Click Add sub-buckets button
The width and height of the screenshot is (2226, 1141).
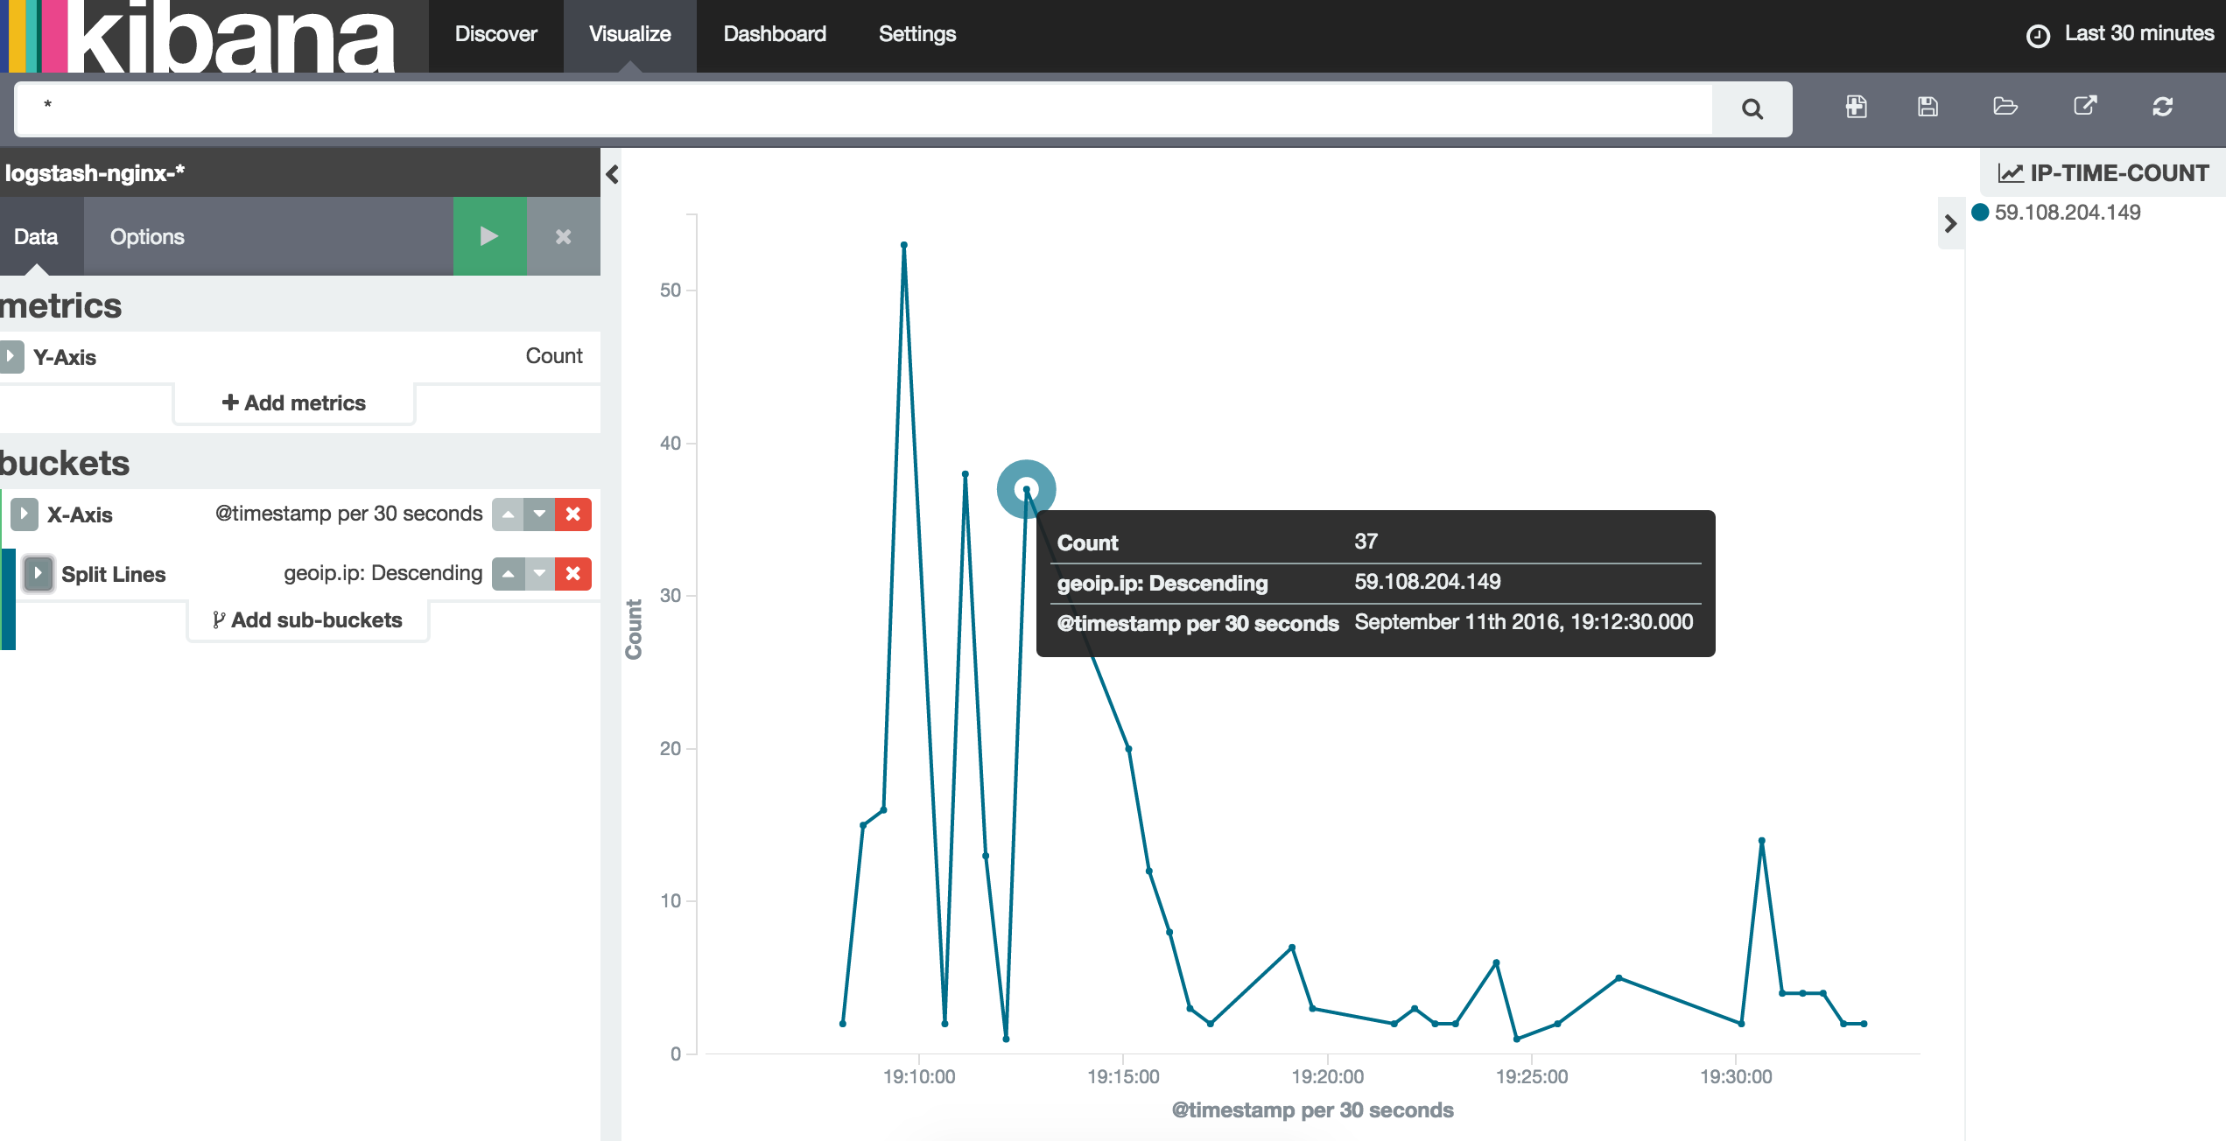coord(307,619)
